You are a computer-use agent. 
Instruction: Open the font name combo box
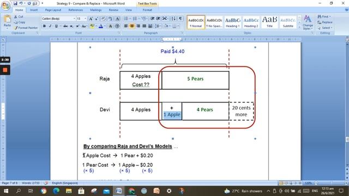click(x=58, y=19)
